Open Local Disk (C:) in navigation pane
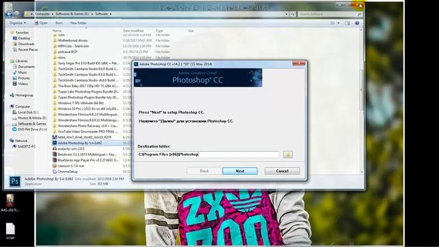The width and height of the screenshot is (439, 247). (28, 113)
